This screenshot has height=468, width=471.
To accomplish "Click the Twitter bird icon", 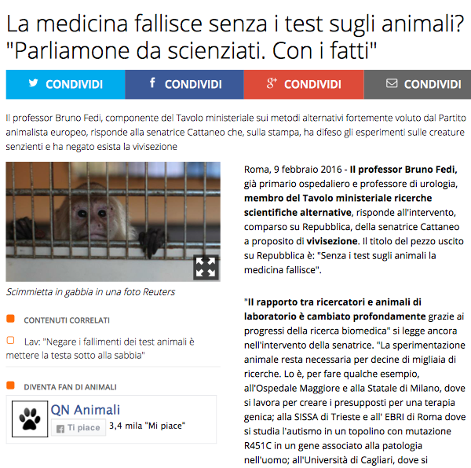I will point(33,82).
